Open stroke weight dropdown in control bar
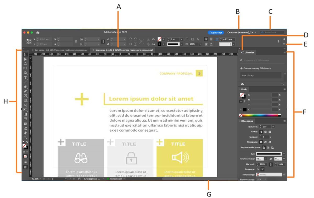314x198 pixels. (181, 39)
